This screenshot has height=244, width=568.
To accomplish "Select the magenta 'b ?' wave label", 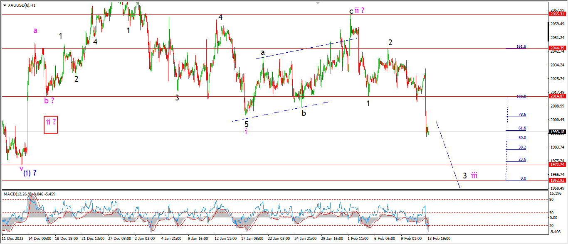I will pyautogui.click(x=49, y=100).
